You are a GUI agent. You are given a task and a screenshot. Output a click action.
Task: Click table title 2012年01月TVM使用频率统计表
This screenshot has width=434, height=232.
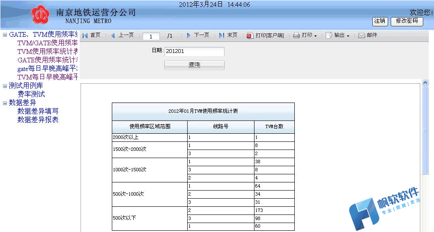point(203,112)
